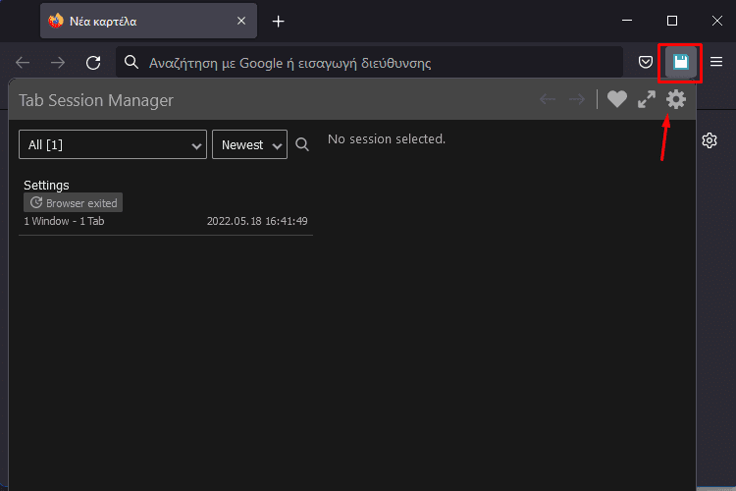The width and height of the screenshot is (736, 491).
Task: Open Tab Session Manager settings gear
Action: tap(676, 99)
